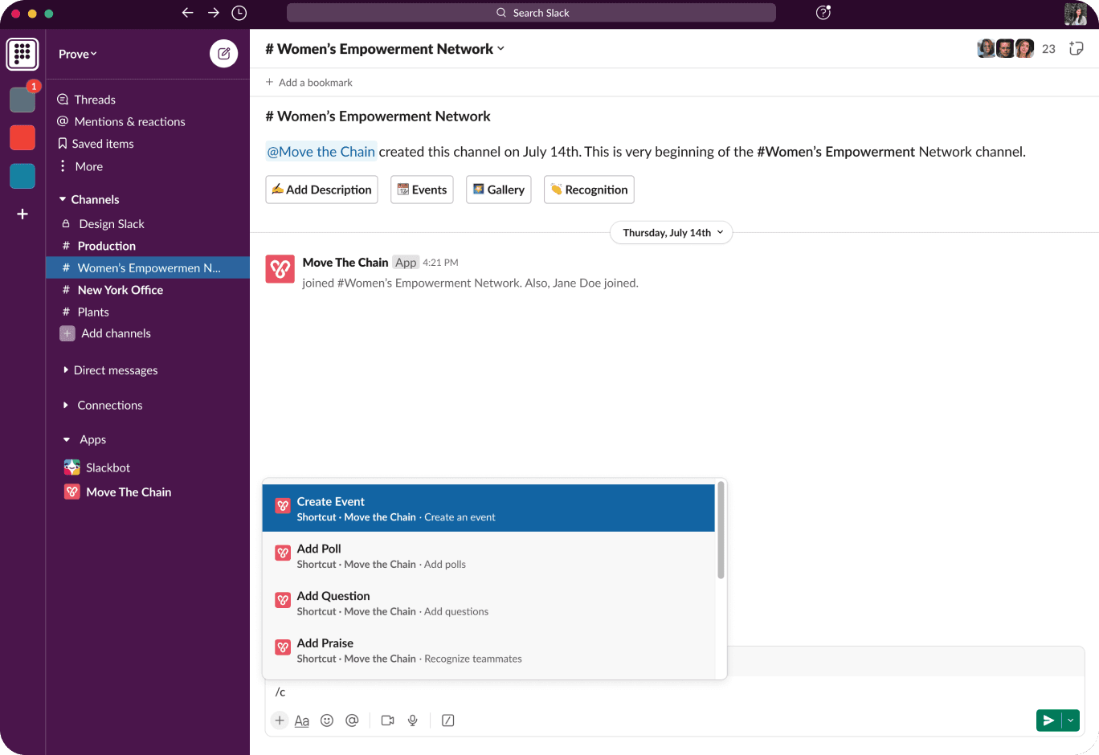Switch to the teal workspace

(x=22, y=176)
